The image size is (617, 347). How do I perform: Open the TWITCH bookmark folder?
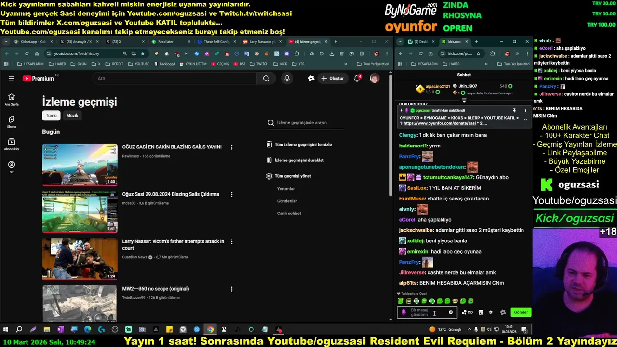point(259,64)
